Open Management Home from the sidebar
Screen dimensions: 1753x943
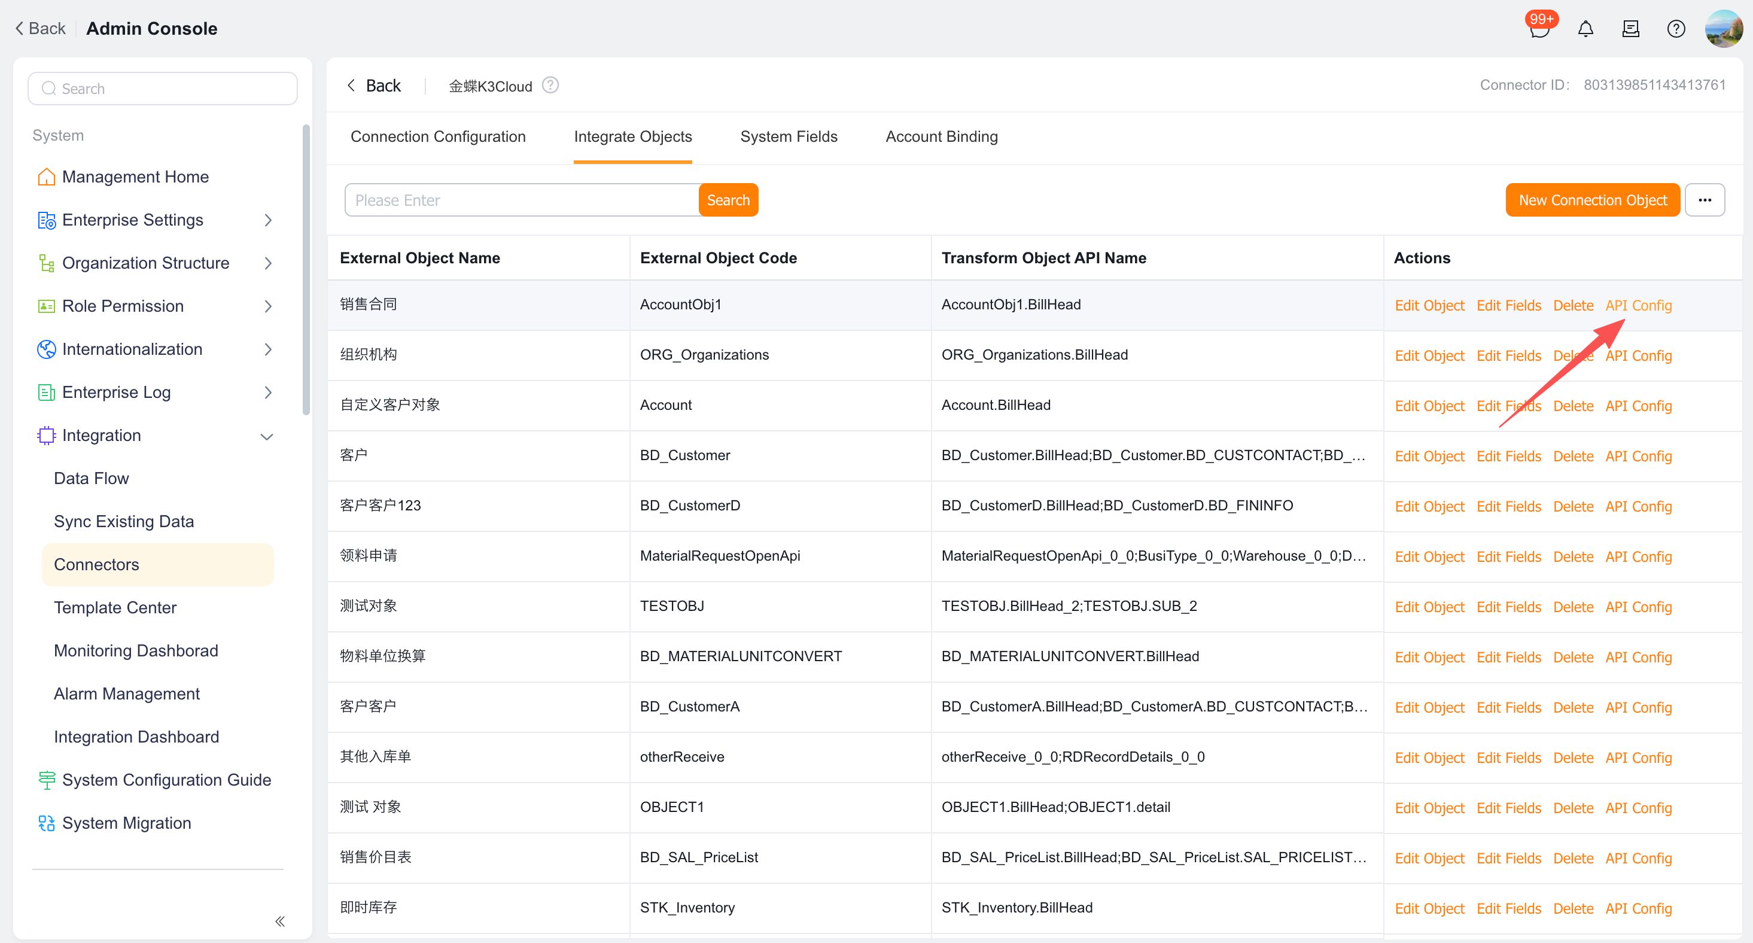click(x=135, y=177)
